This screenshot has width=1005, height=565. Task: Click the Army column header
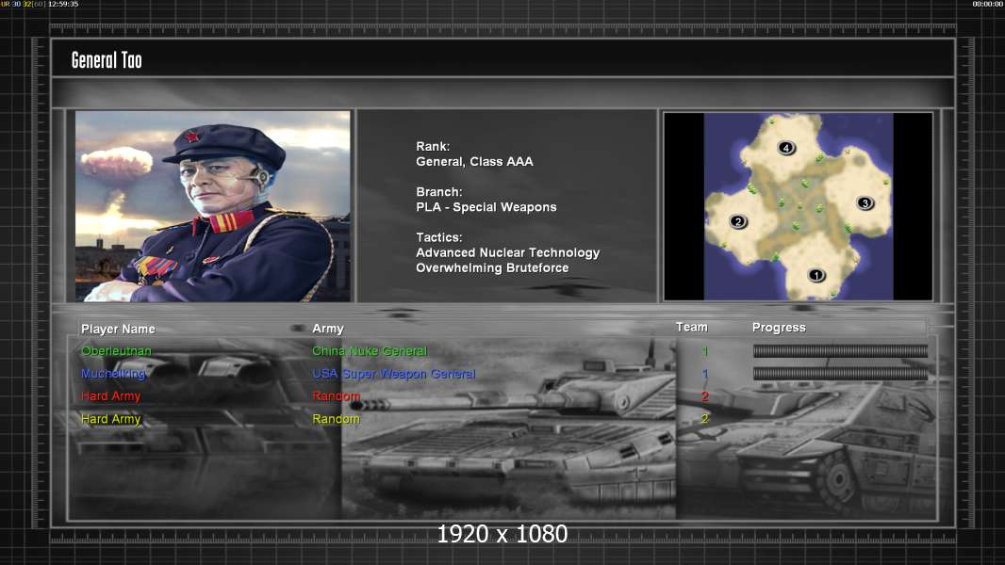pyautogui.click(x=328, y=329)
